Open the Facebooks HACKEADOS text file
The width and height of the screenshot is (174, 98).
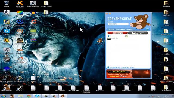[x=86, y=89]
